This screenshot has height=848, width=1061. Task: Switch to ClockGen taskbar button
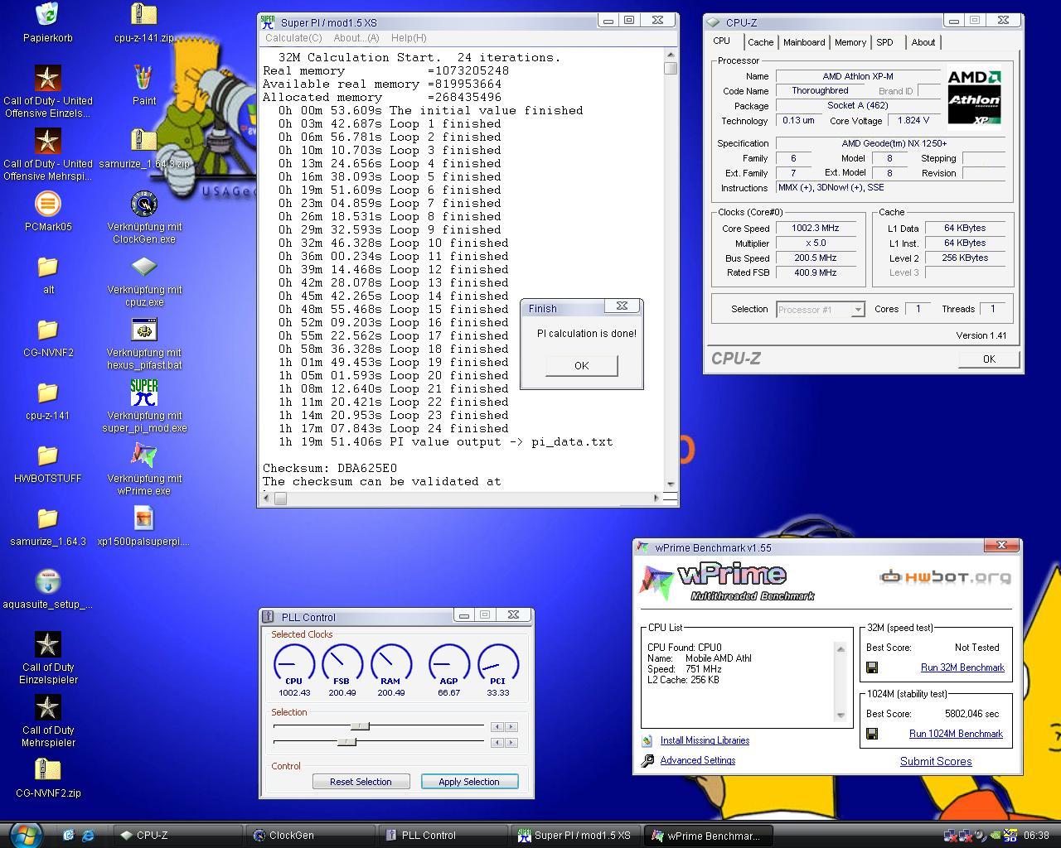[x=310, y=836]
